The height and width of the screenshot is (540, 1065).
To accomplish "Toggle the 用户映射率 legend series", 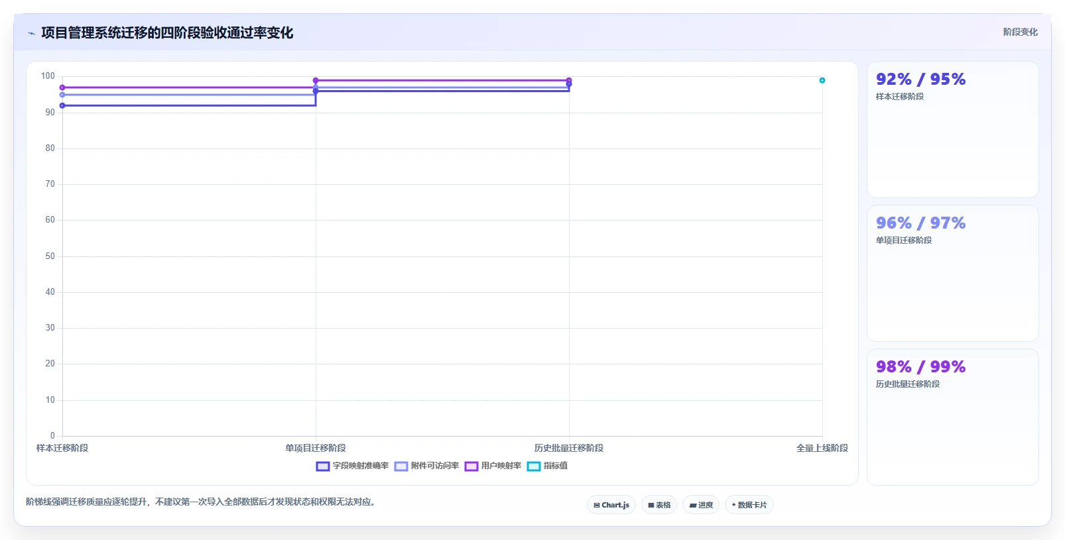I will [x=493, y=466].
